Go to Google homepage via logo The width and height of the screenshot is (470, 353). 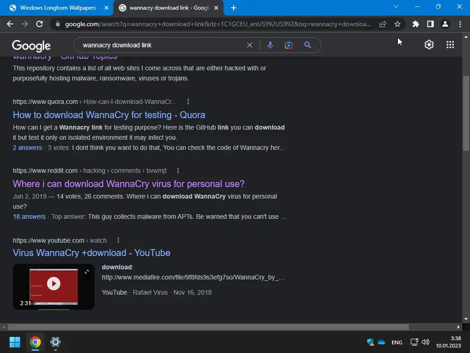pyautogui.click(x=31, y=46)
